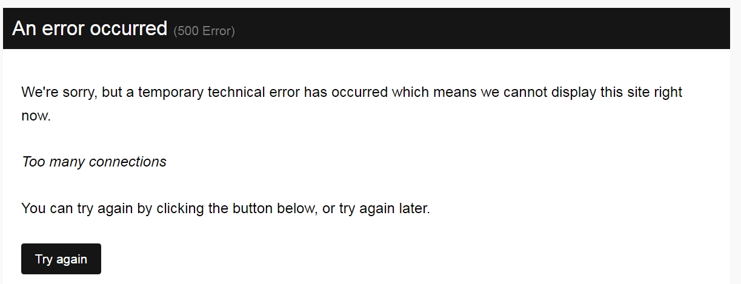
Task: Click the black header bar empty area
Action: [479, 28]
